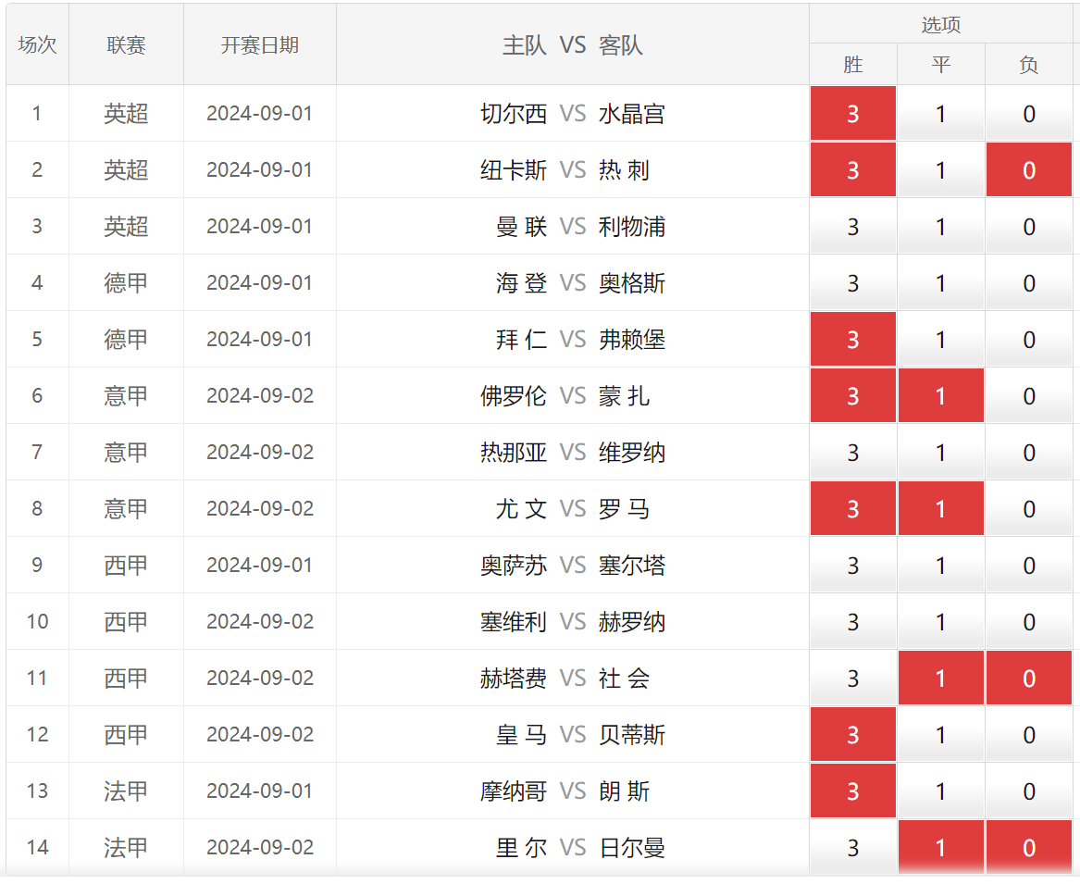
Task: Click the 联赛 column header
Action: (x=126, y=44)
